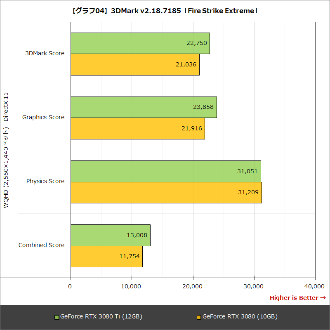
Task: Click the green Graphics Score bar
Action: tap(144, 107)
